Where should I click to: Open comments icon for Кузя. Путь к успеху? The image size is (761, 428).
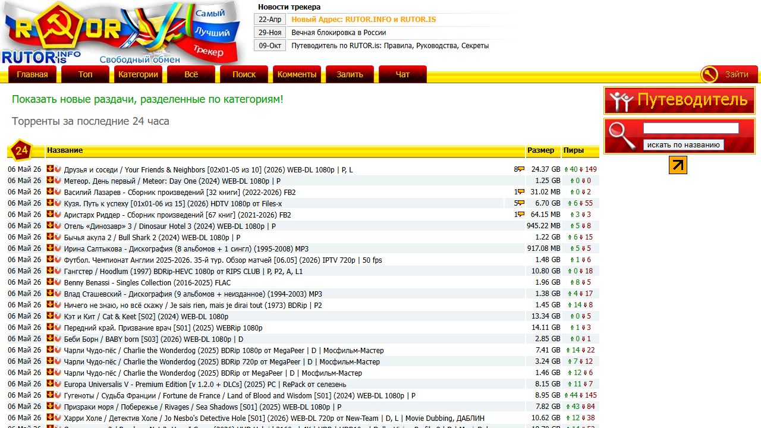[x=521, y=203]
